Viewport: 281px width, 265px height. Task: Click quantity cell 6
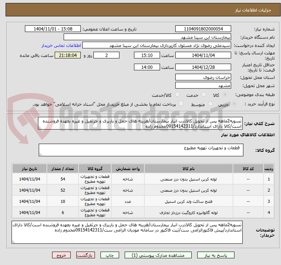63,212
